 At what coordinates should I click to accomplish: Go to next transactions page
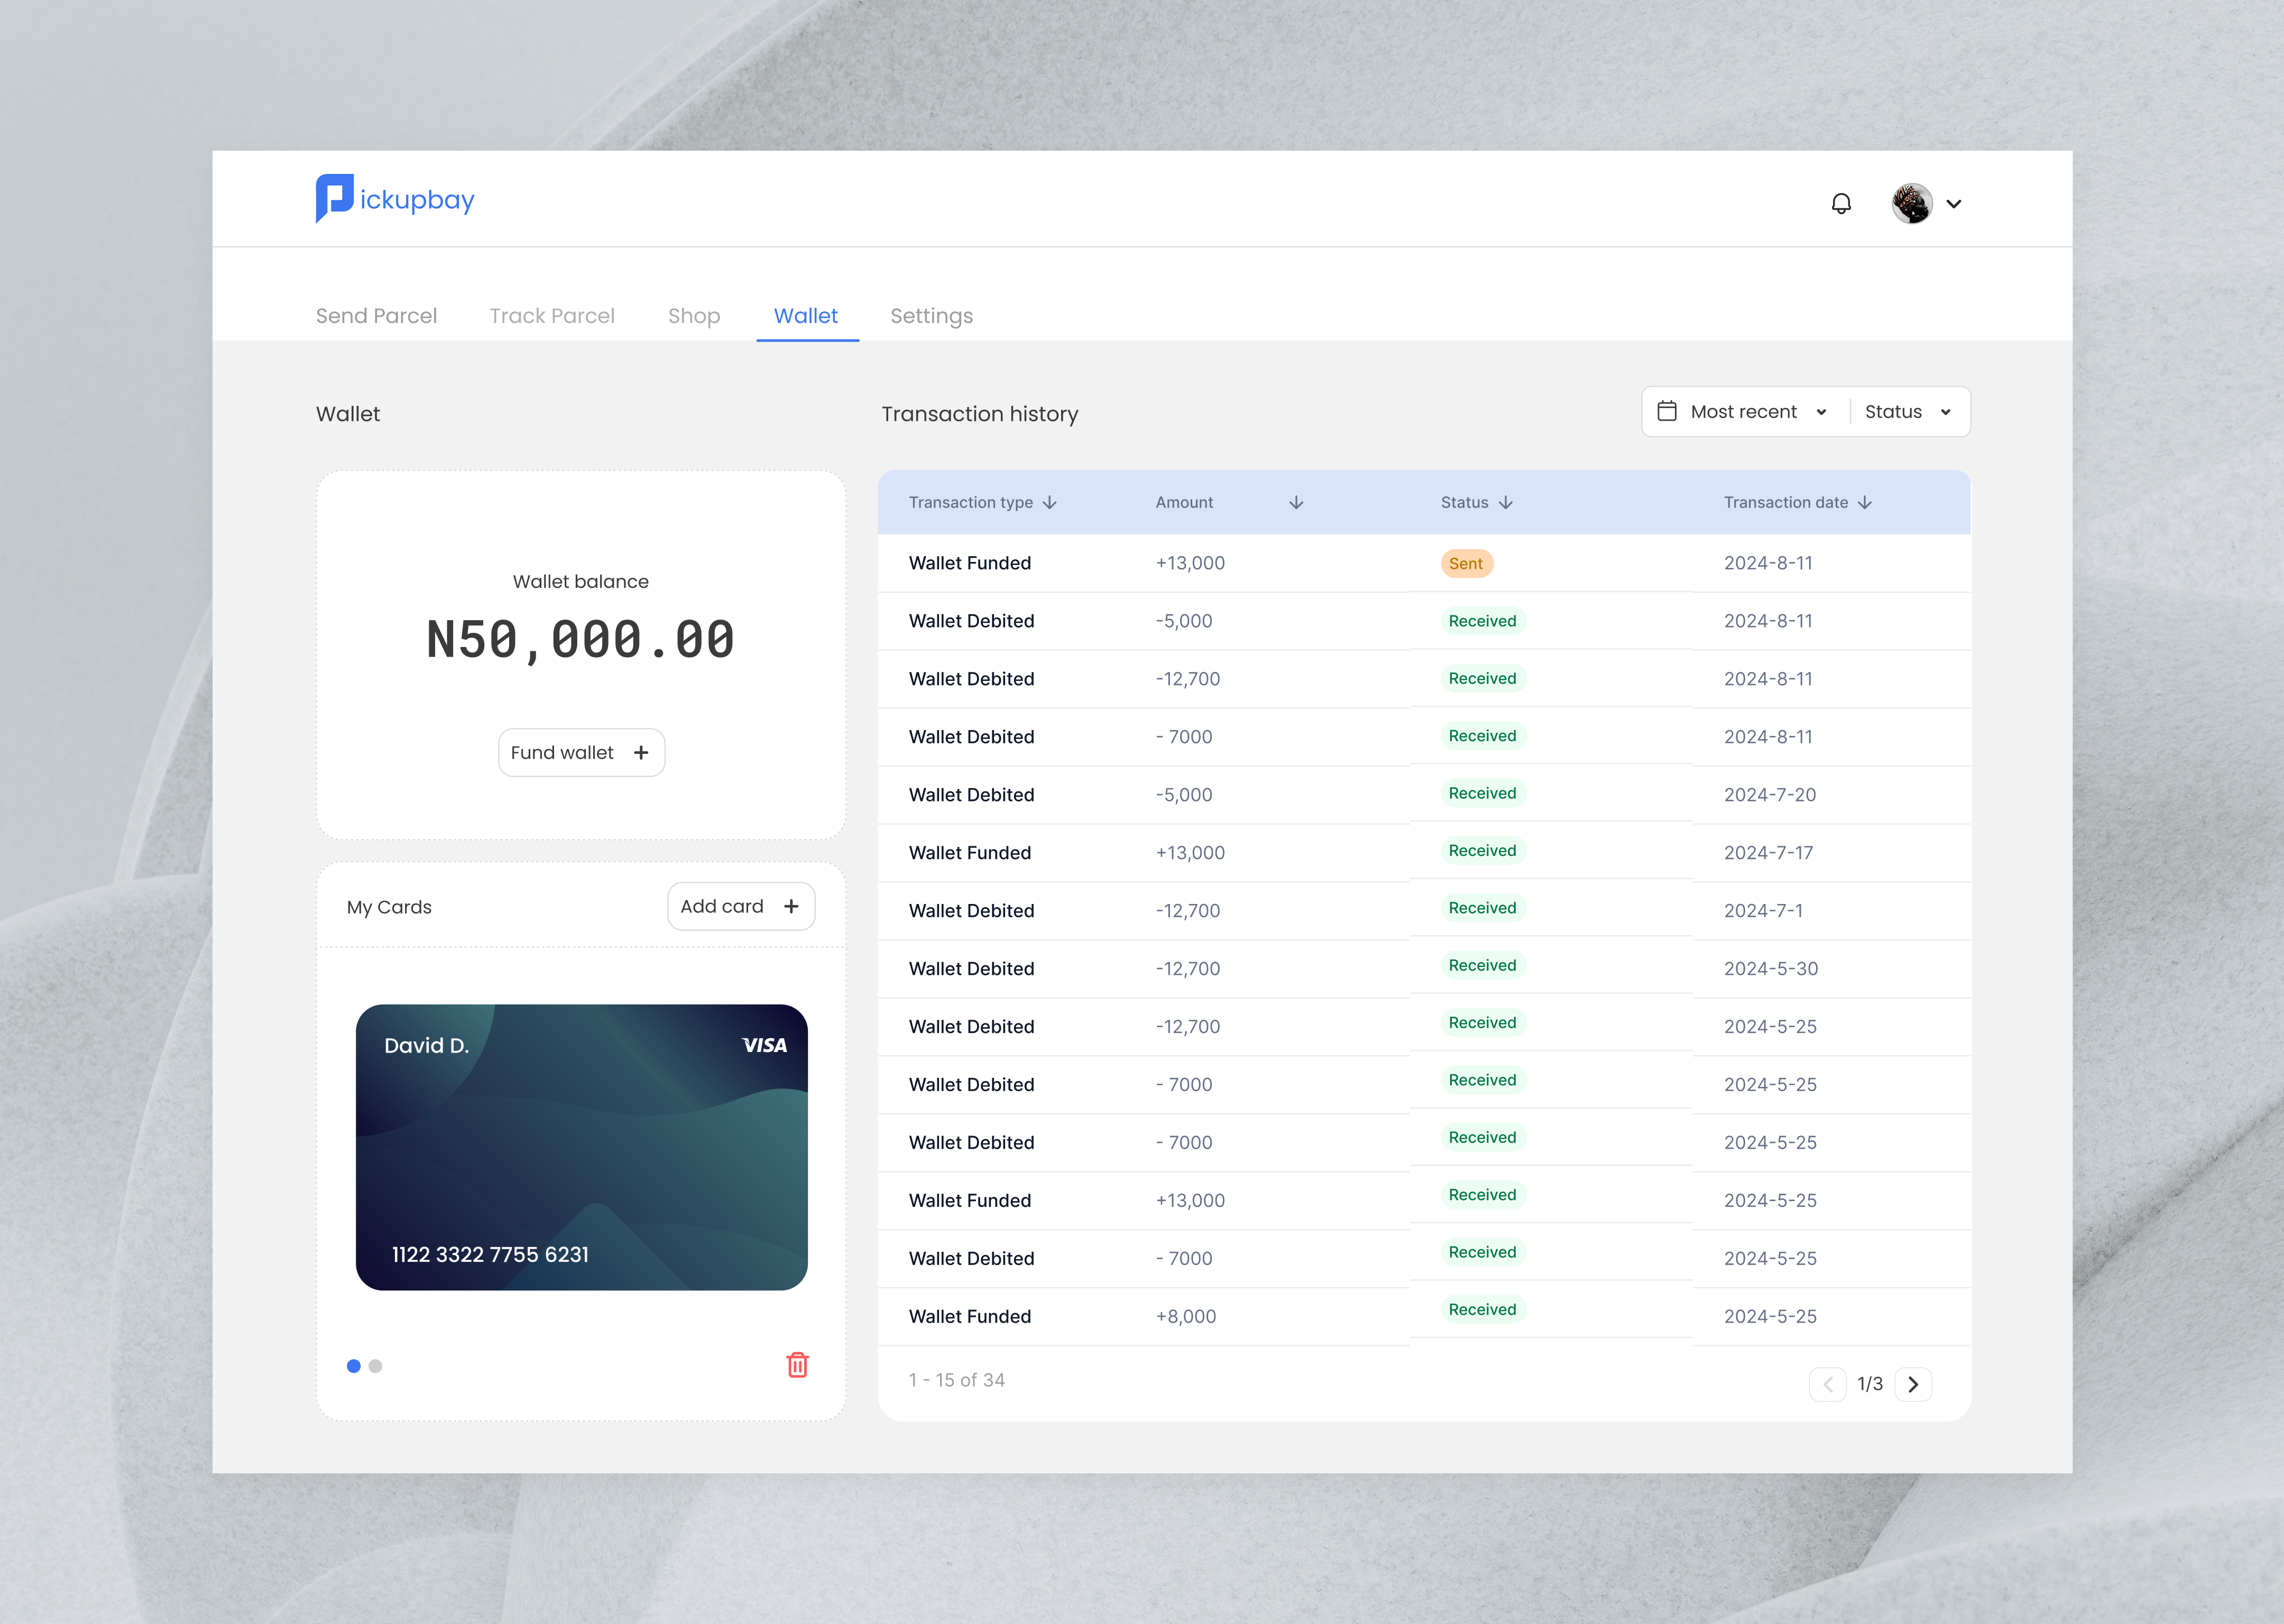(1913, 1384)
